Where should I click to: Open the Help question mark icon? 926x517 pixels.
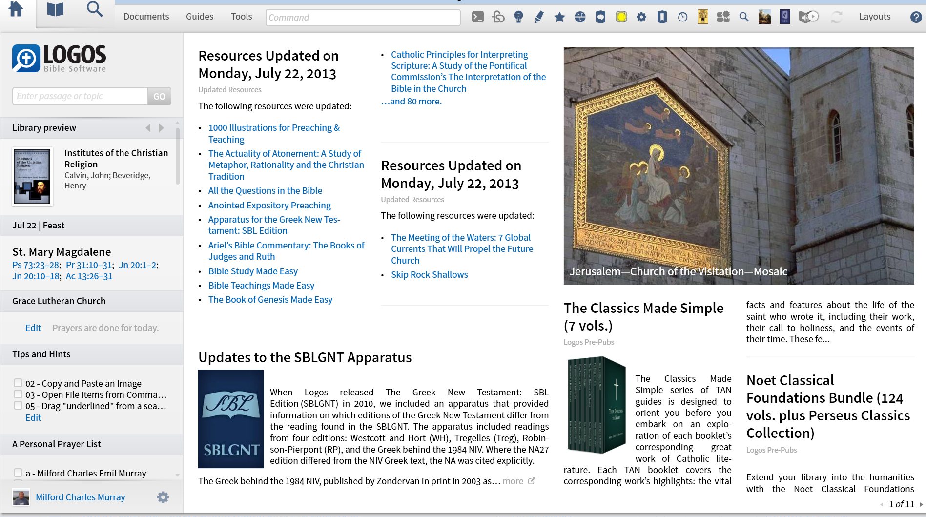916,17
